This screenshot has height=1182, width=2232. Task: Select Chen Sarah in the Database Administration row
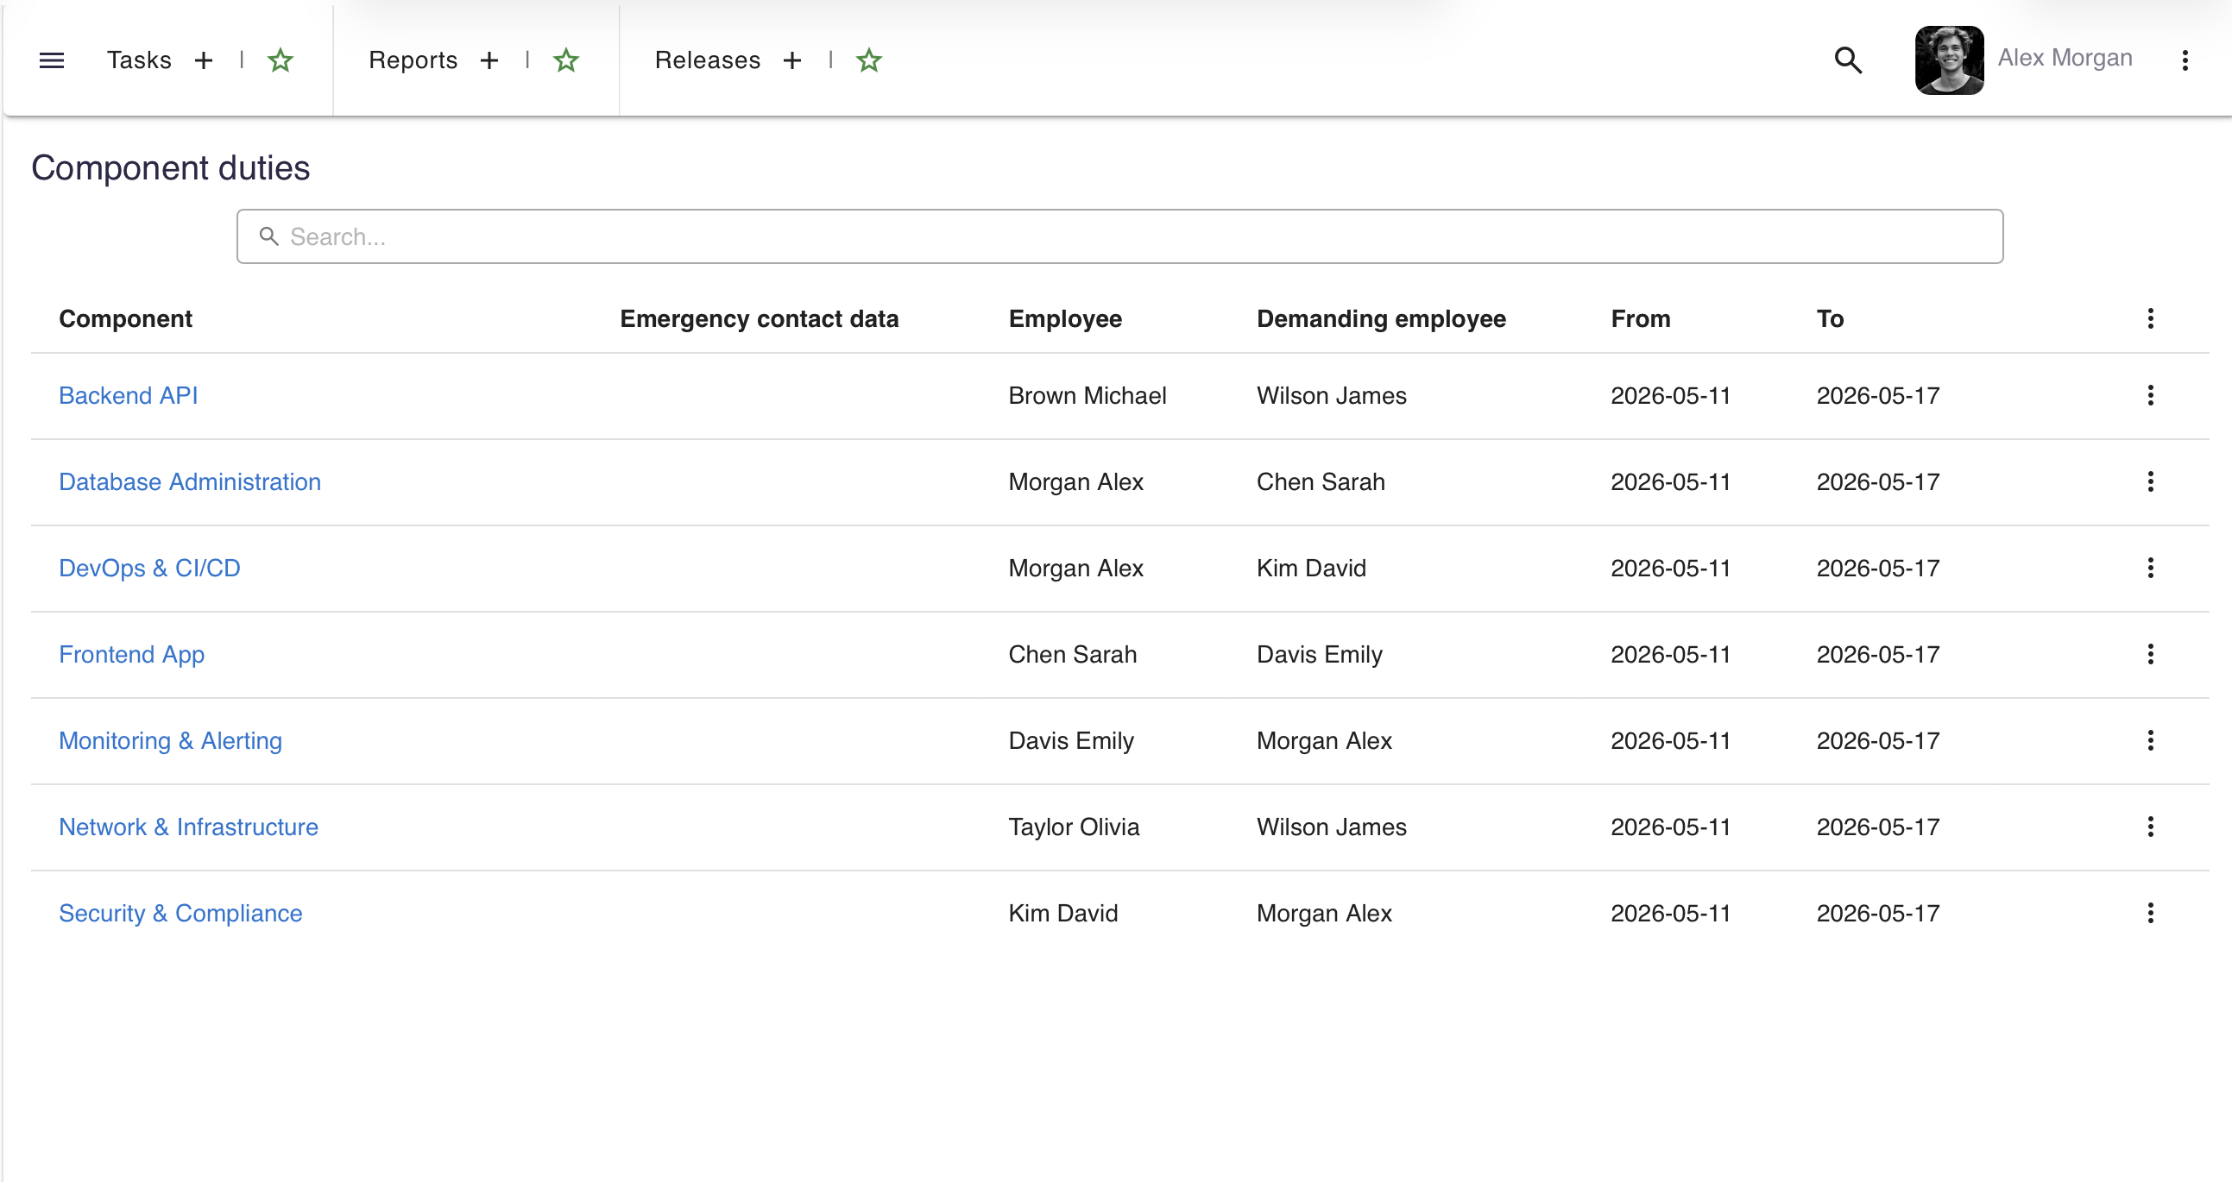point(1321,481)
